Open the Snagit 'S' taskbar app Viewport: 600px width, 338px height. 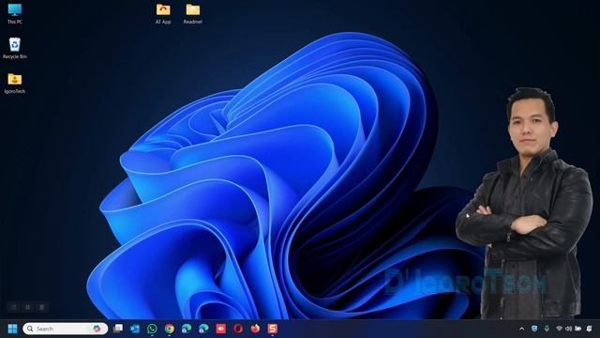coord(273,329)
